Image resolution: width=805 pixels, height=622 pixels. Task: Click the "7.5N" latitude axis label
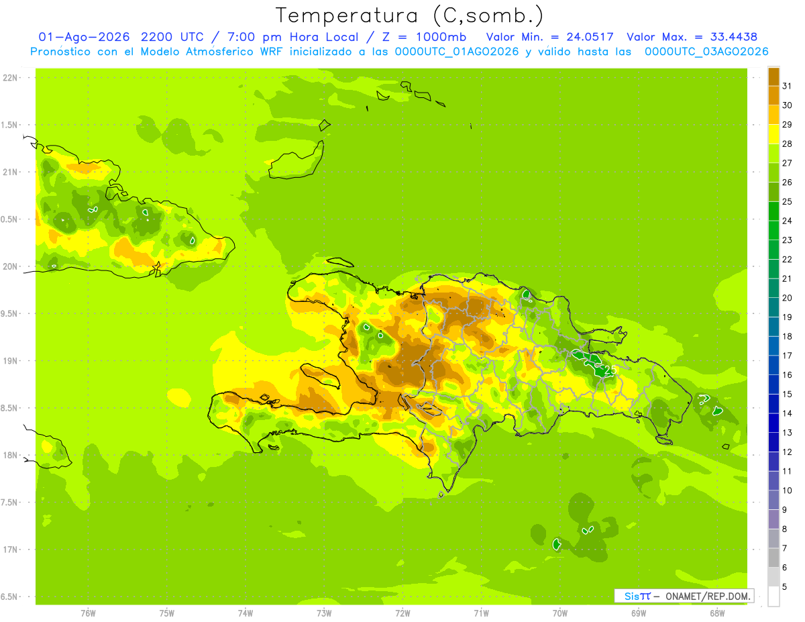click(x=10, y=502)
